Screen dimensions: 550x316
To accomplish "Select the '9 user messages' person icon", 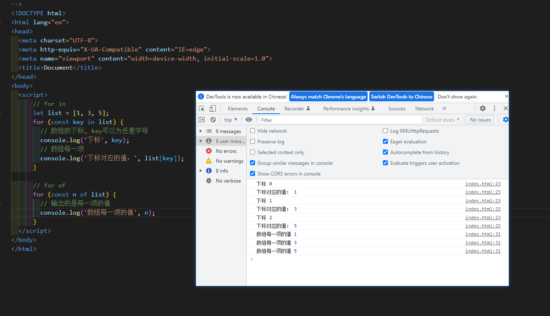I will pyautogui.click(x=209, y=141).
